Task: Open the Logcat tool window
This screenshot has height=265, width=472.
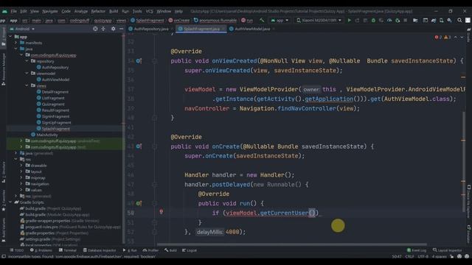Action: point(190,250)
